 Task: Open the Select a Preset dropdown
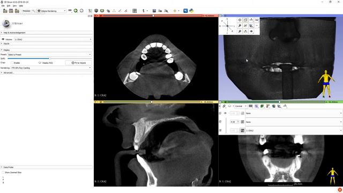coord(49,55)
